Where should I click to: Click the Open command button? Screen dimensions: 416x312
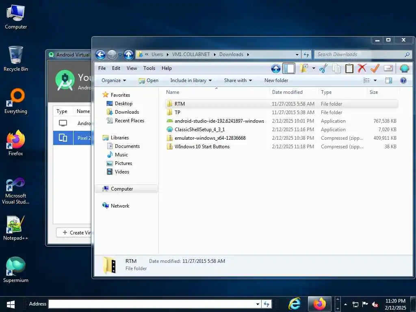149,80
